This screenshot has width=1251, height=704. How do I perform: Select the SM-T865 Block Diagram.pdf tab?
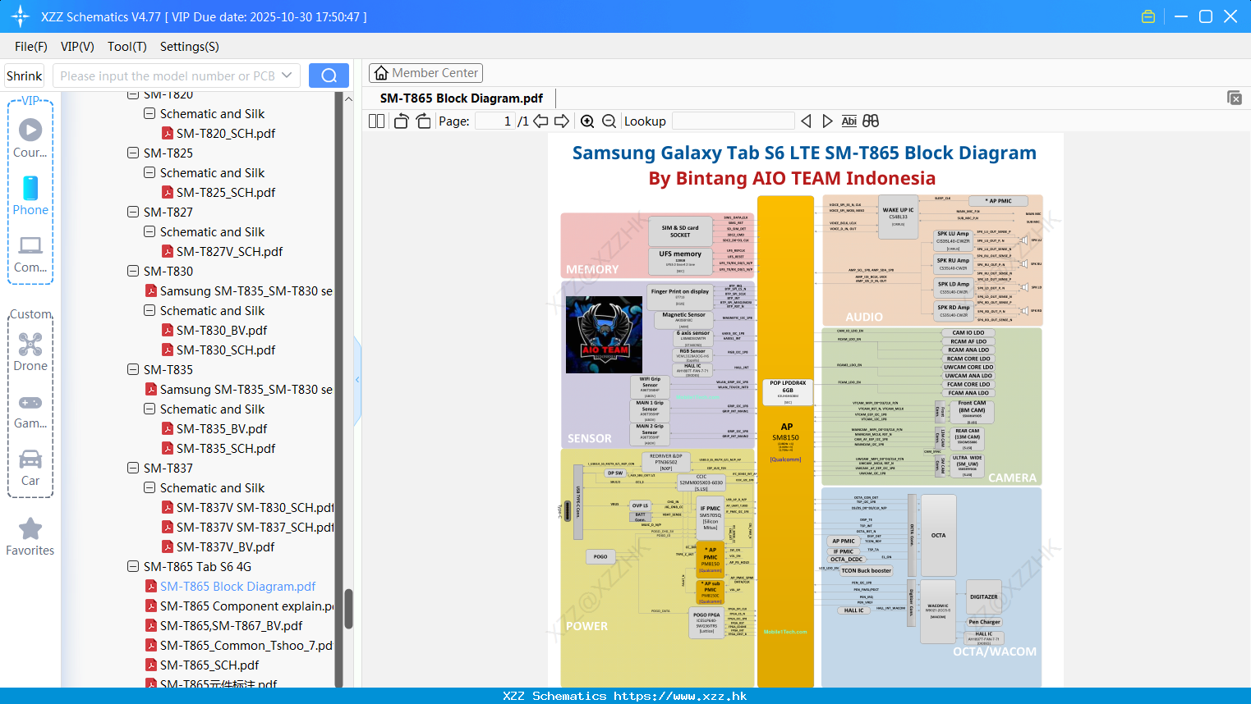(461, 98)
